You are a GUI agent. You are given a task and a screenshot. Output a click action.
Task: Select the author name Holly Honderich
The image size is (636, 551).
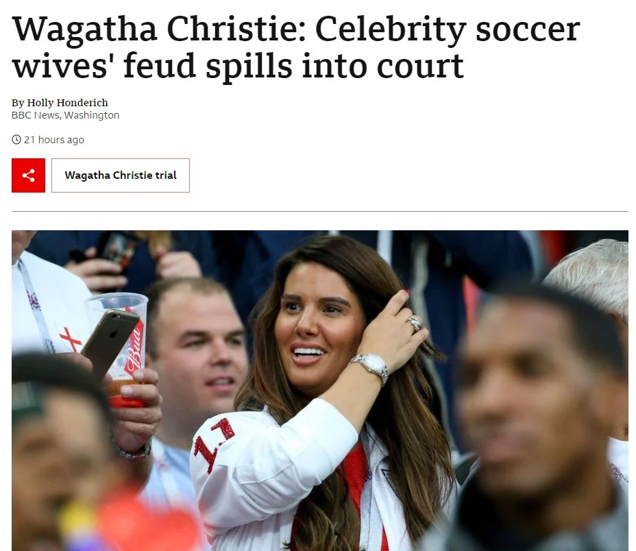coord(67,103)
